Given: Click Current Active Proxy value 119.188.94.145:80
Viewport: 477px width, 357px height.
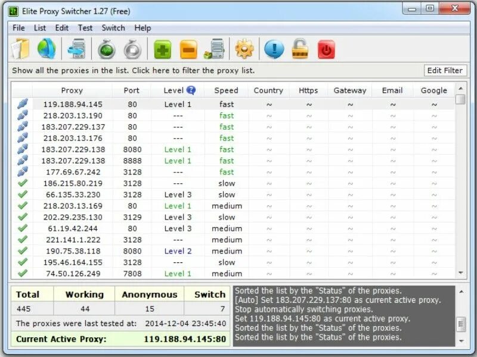Looking at the screenshot, I should [x=185, y=339].
